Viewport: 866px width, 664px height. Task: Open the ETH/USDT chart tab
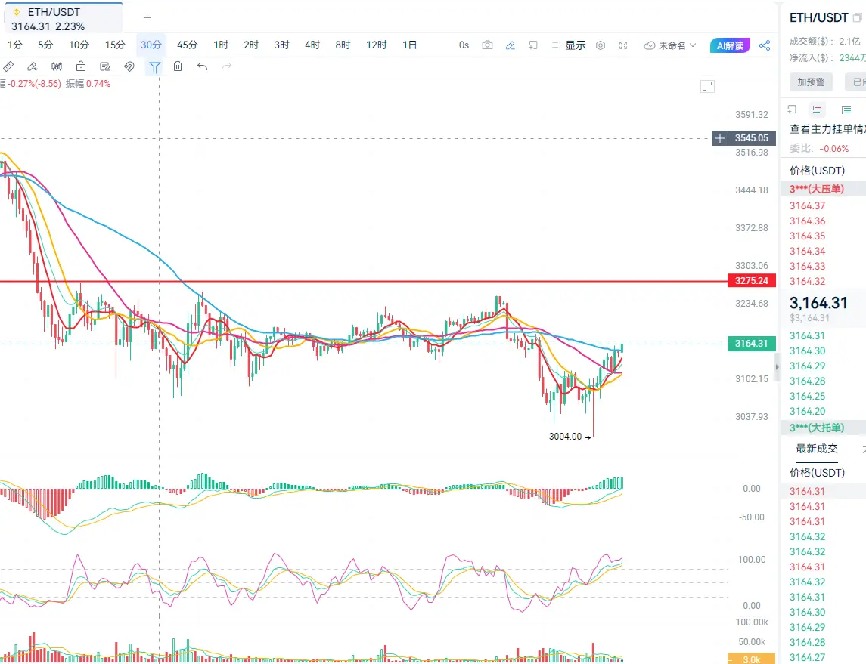click(x=63, y=19)
